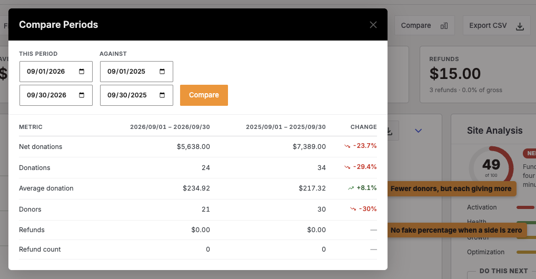Screen dimensions: 536x279
Task: Open calendar picker for 09/01/2026 date
Action: coord(82,72)
